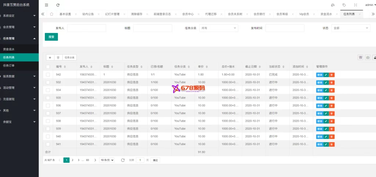This screenshot has height=177, width=376.
Task: Open column filter grid icon
Action: tap(360, 58)
